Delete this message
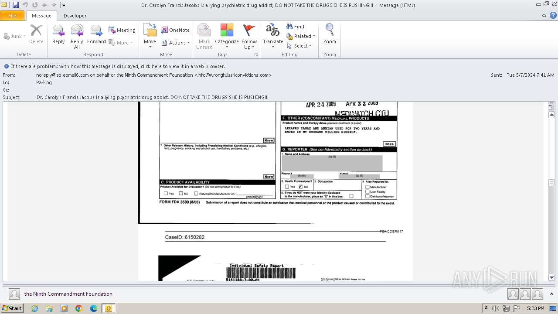This screenshot has width=558, height=314. click(x=36, y=34)
